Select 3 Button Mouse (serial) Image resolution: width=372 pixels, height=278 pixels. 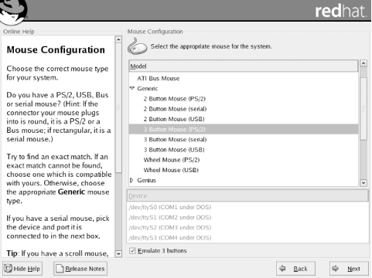[244, 139]
